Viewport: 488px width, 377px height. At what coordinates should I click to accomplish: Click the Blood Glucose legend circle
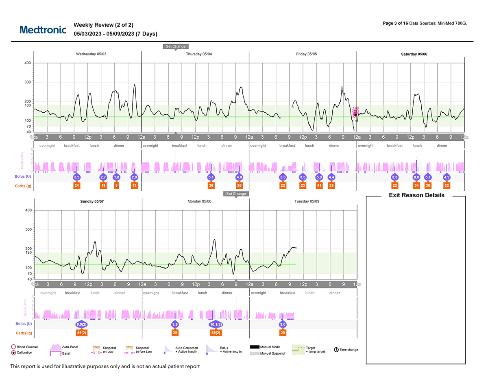[x=13, y=347]
